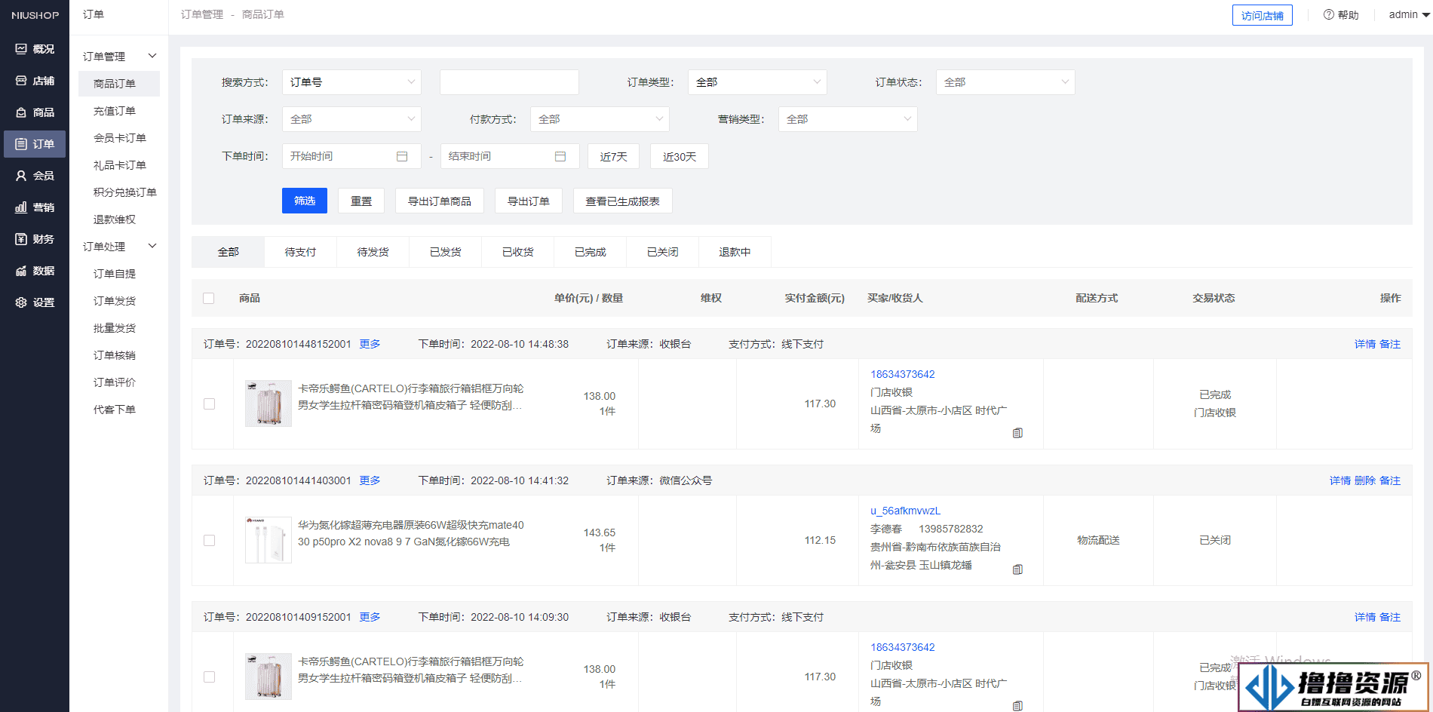This screenshot has height=712, width=1433.
Task: Click the 帮助 help question icon
Action: coord(1329,14)
